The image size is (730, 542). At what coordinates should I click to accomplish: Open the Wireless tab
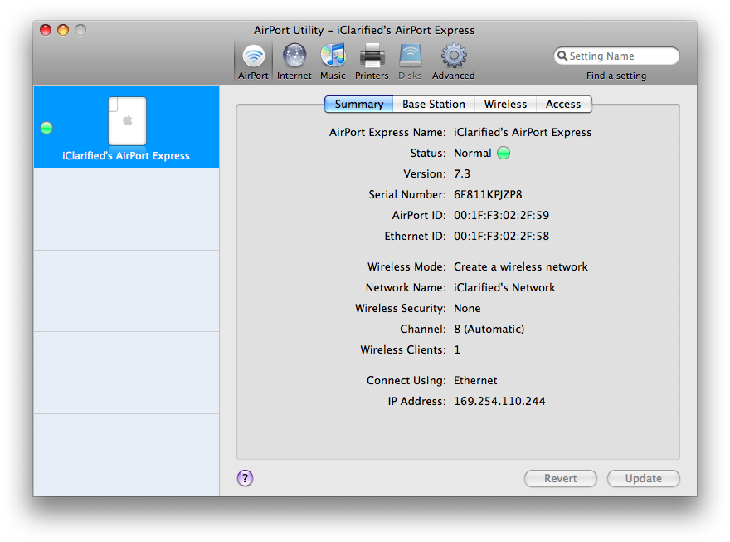pos(505,105)
